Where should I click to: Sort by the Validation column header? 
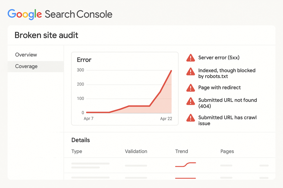[x=136, y=151]
